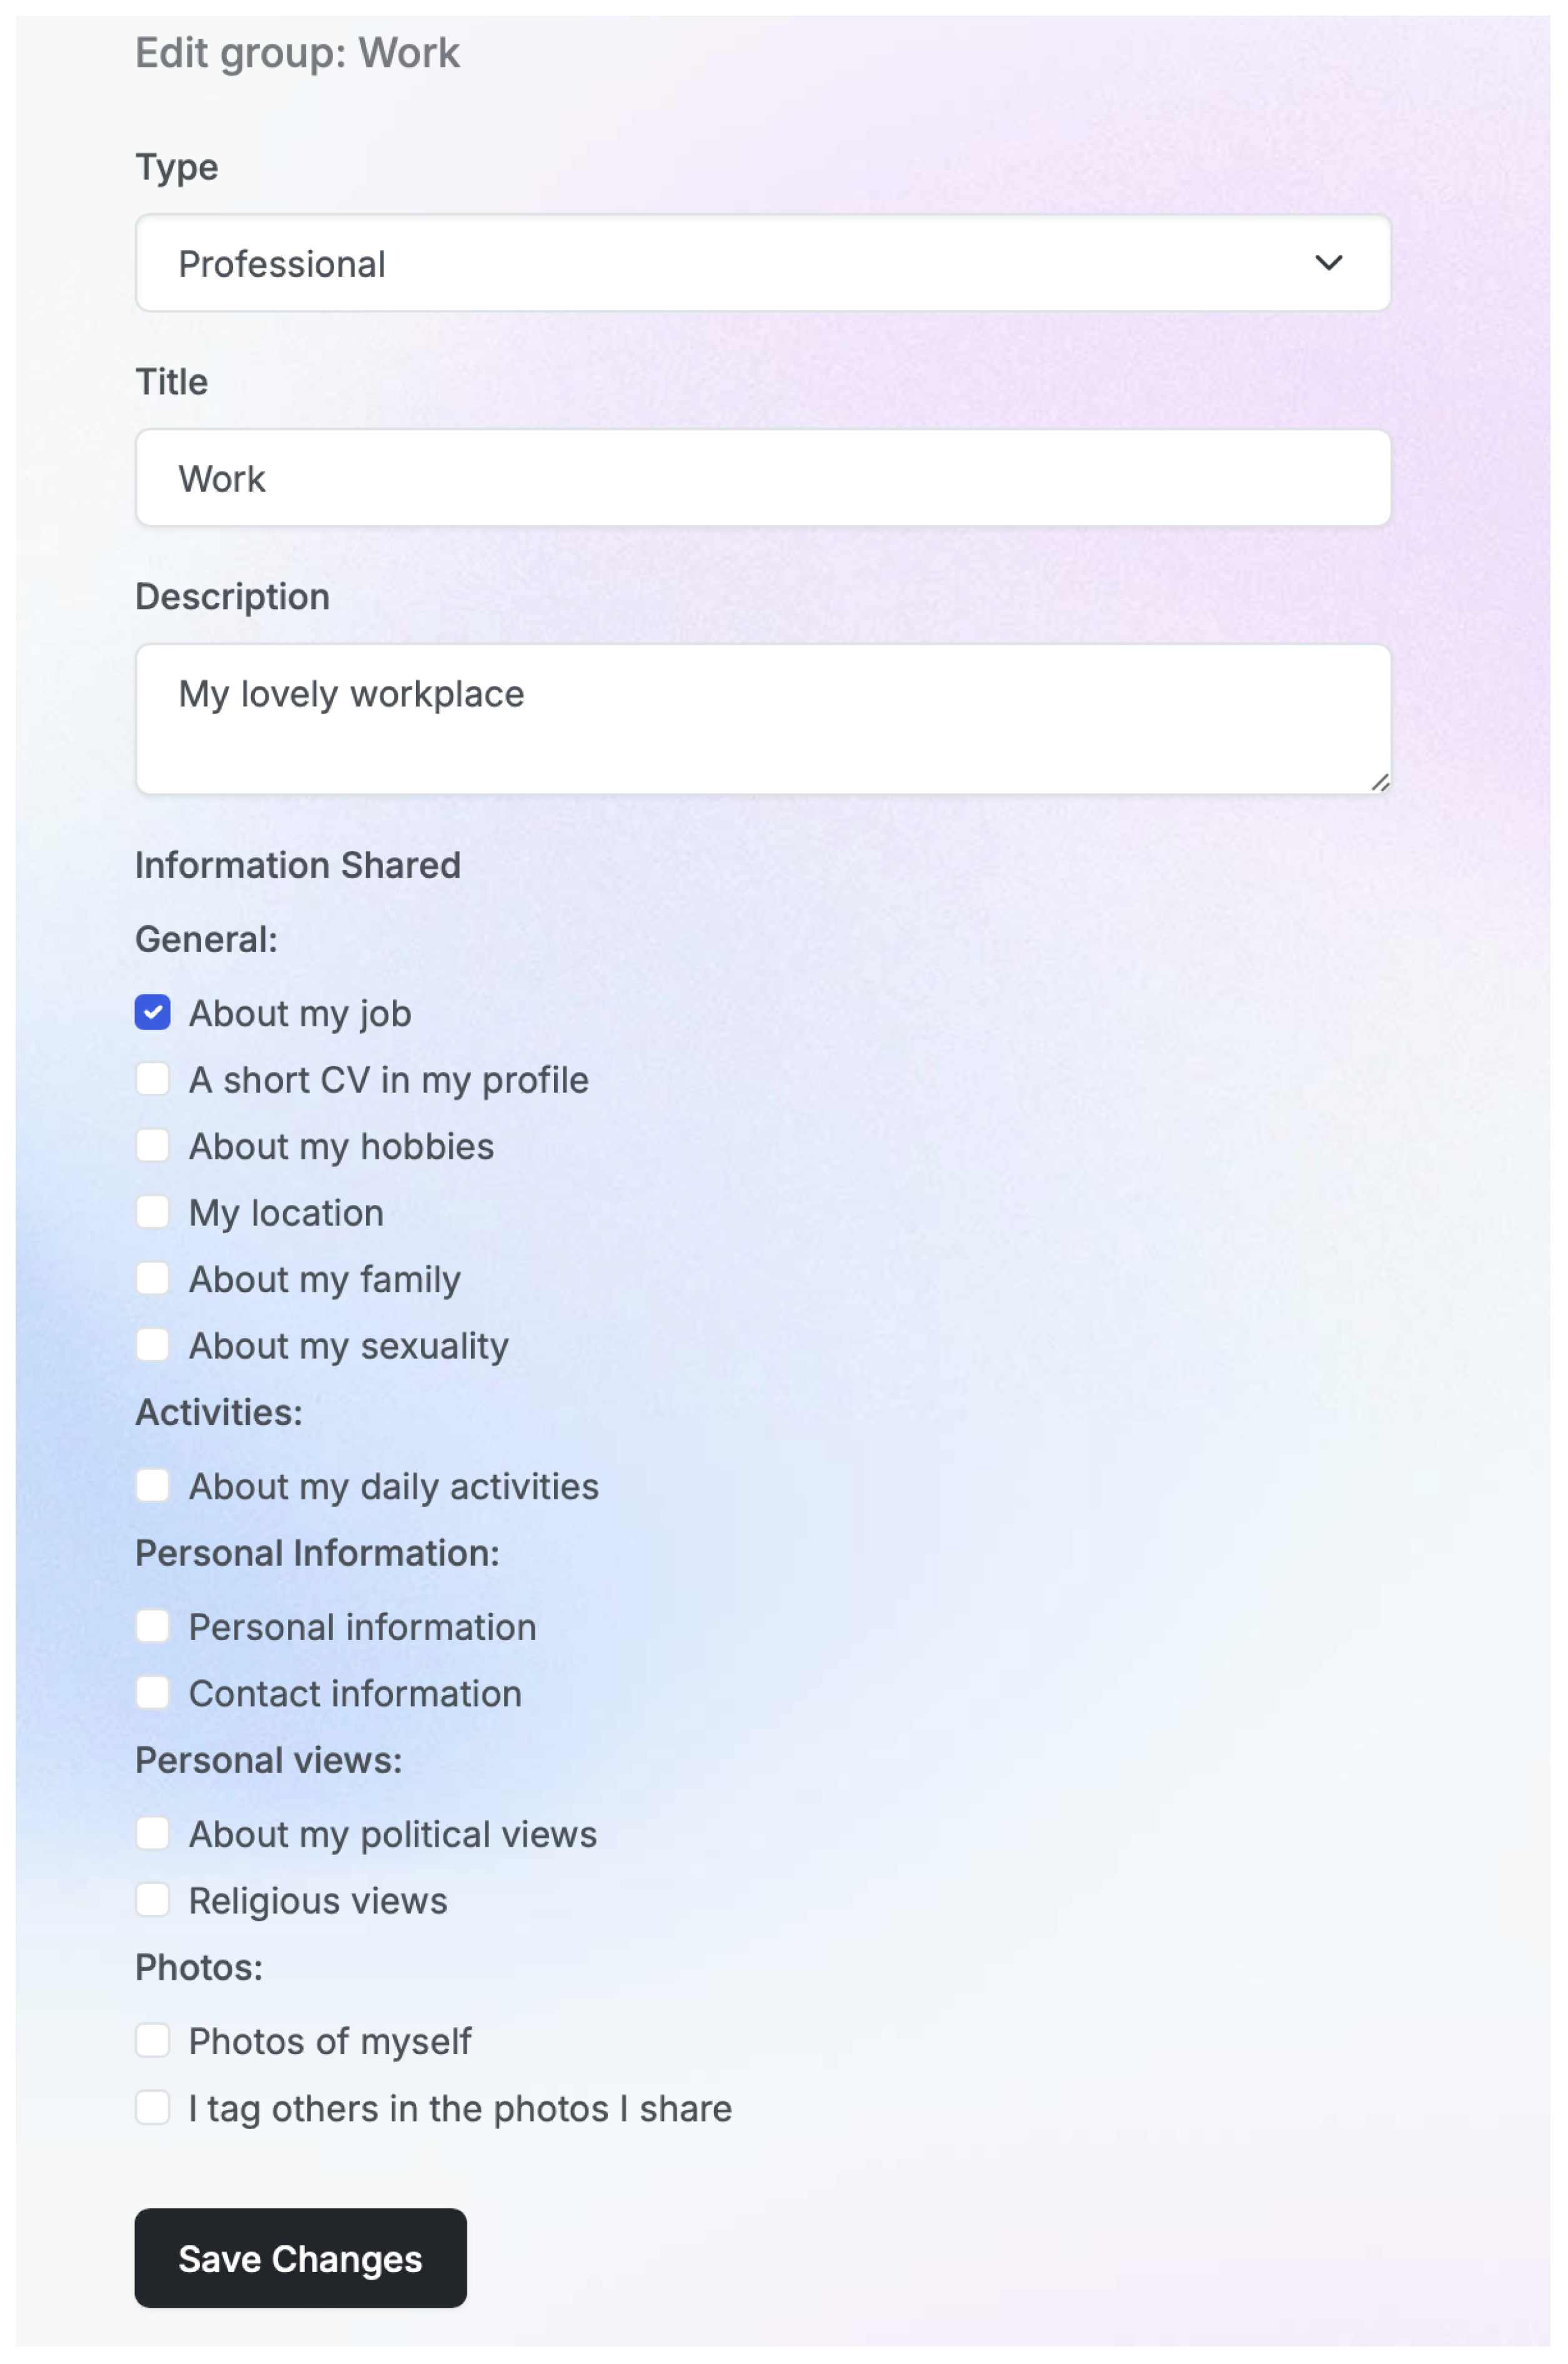
Task: Enable sharing About my family
Action: tap(153, 1278)
